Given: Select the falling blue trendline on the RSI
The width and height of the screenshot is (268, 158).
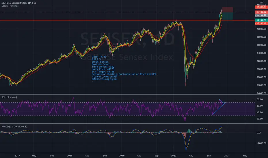Looking at the screenshot, I should coord(222,101).
